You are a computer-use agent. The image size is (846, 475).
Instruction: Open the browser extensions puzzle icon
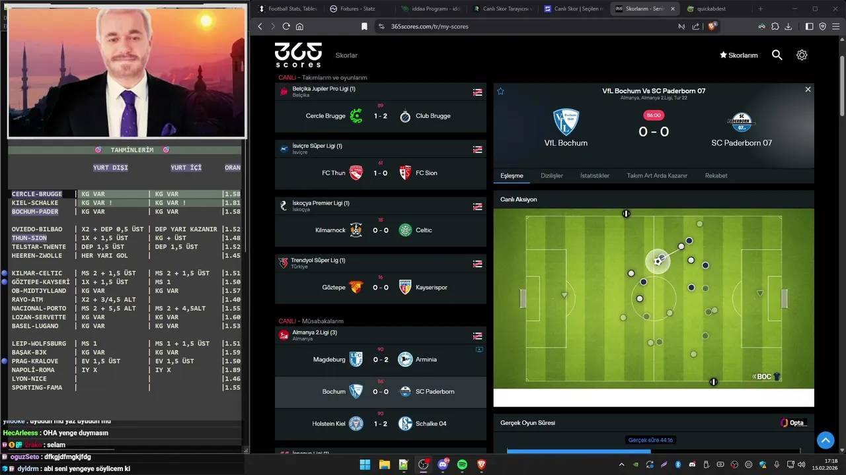tap(775, 26)
